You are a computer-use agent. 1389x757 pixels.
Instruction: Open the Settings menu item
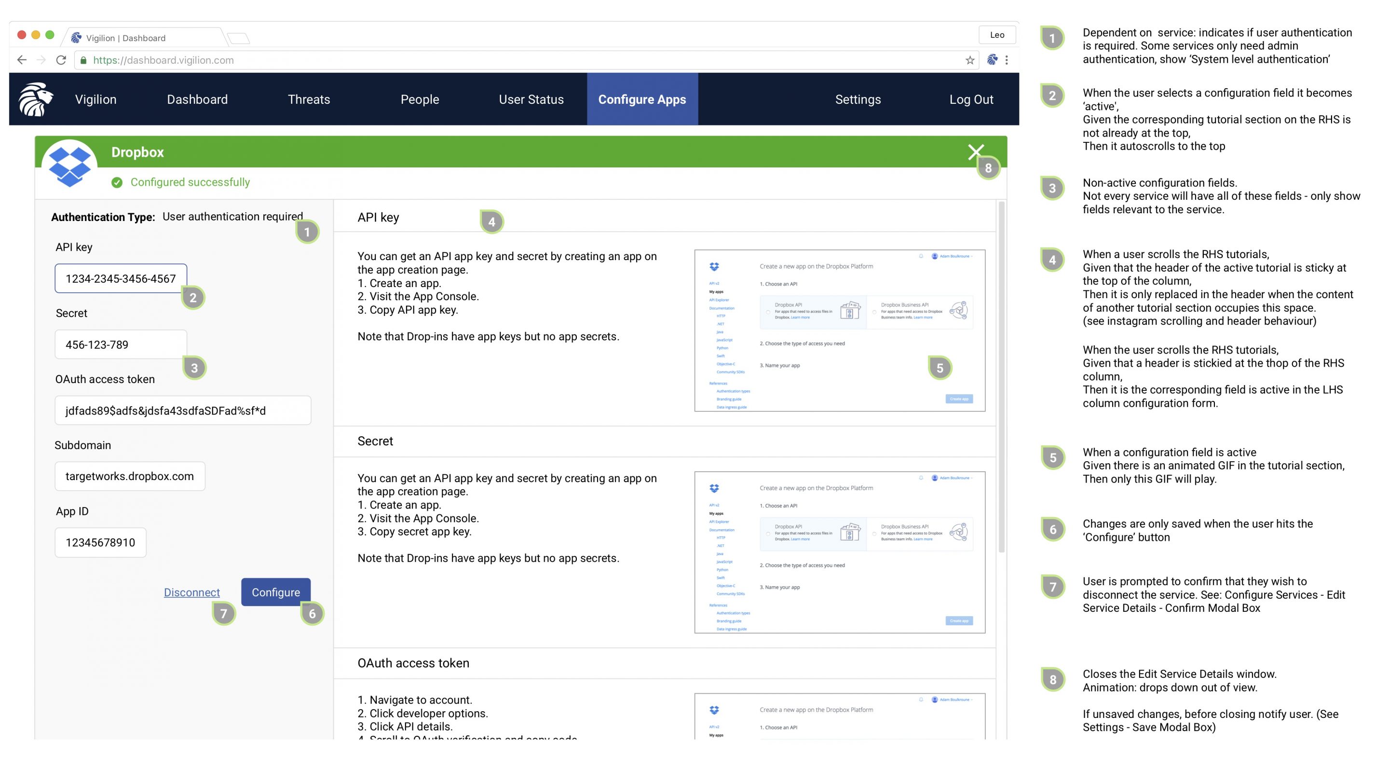[858, 99]
